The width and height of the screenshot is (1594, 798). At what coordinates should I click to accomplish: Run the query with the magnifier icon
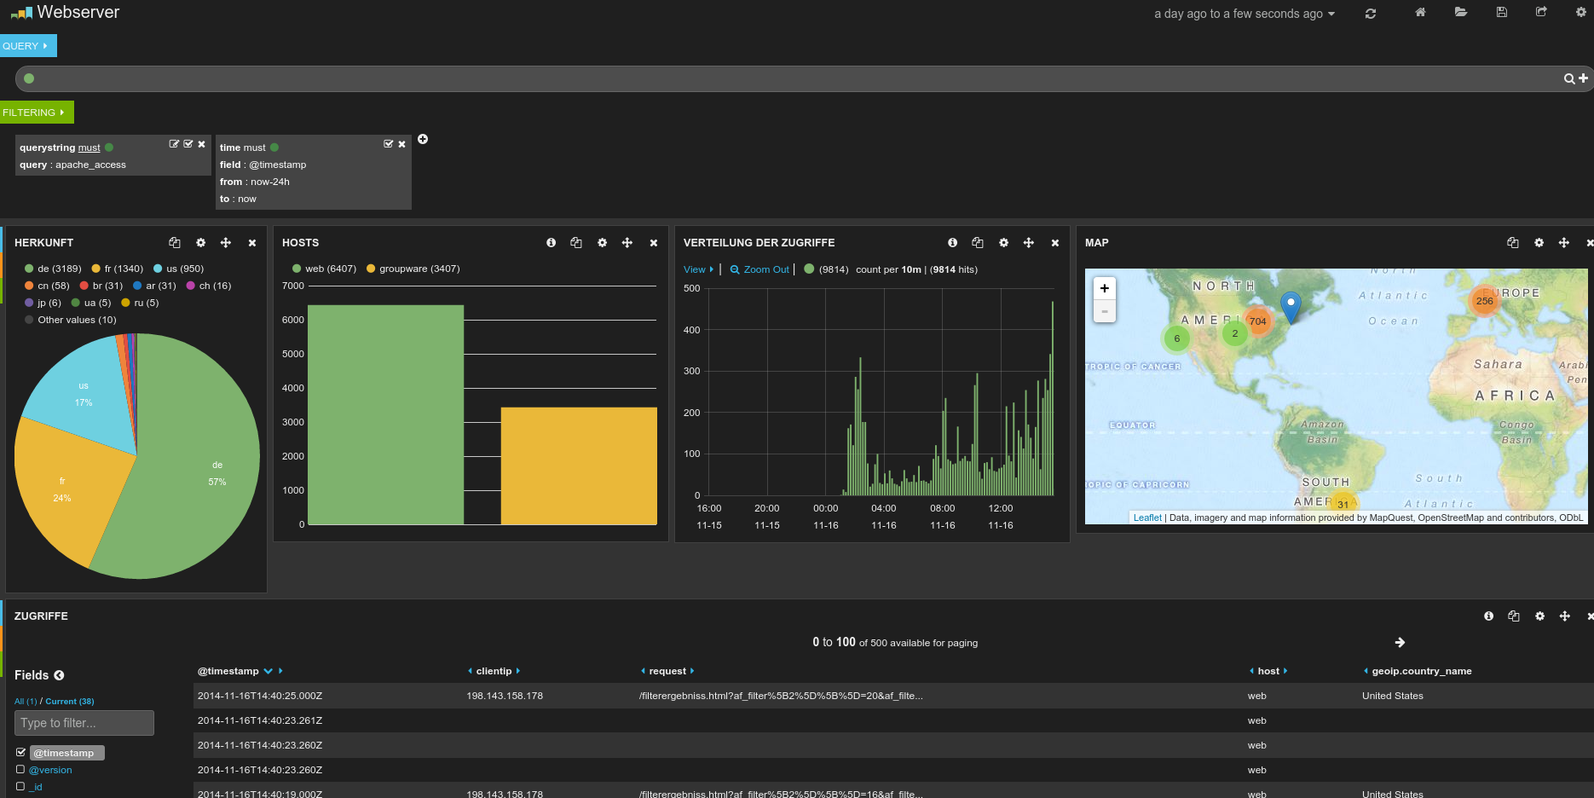click(x=1569, y=78)
